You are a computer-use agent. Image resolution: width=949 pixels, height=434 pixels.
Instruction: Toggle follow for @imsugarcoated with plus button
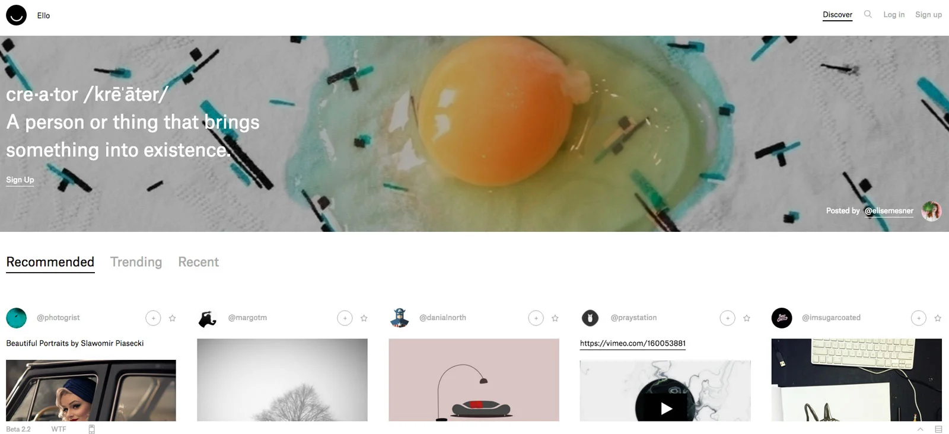(x=918, y=318)
